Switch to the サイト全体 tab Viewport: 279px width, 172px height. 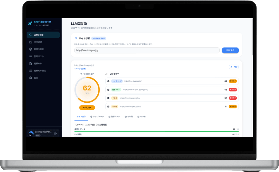pyautogui.click(x=81, y=117)
